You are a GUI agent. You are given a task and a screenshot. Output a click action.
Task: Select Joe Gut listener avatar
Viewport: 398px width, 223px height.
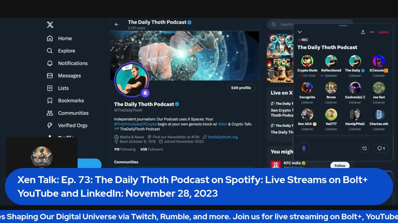pyautogui.click(x=379, y=88)
